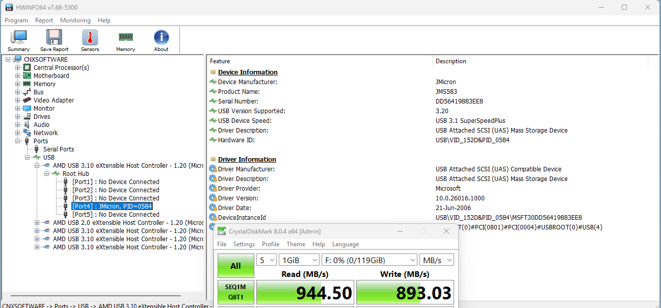
Task: Click the Driver Version value 10.0.26016.1000
Action: (x=460, y=198)
